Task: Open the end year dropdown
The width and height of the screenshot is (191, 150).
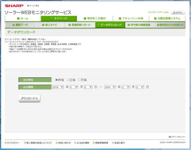Action: tap(110, 87)
